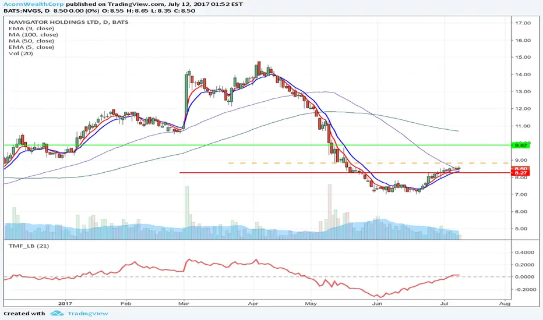The width and height of the screenshot is (543, 320).
Task: Click the Mar label on time axis
Action: tap(184, 304)
